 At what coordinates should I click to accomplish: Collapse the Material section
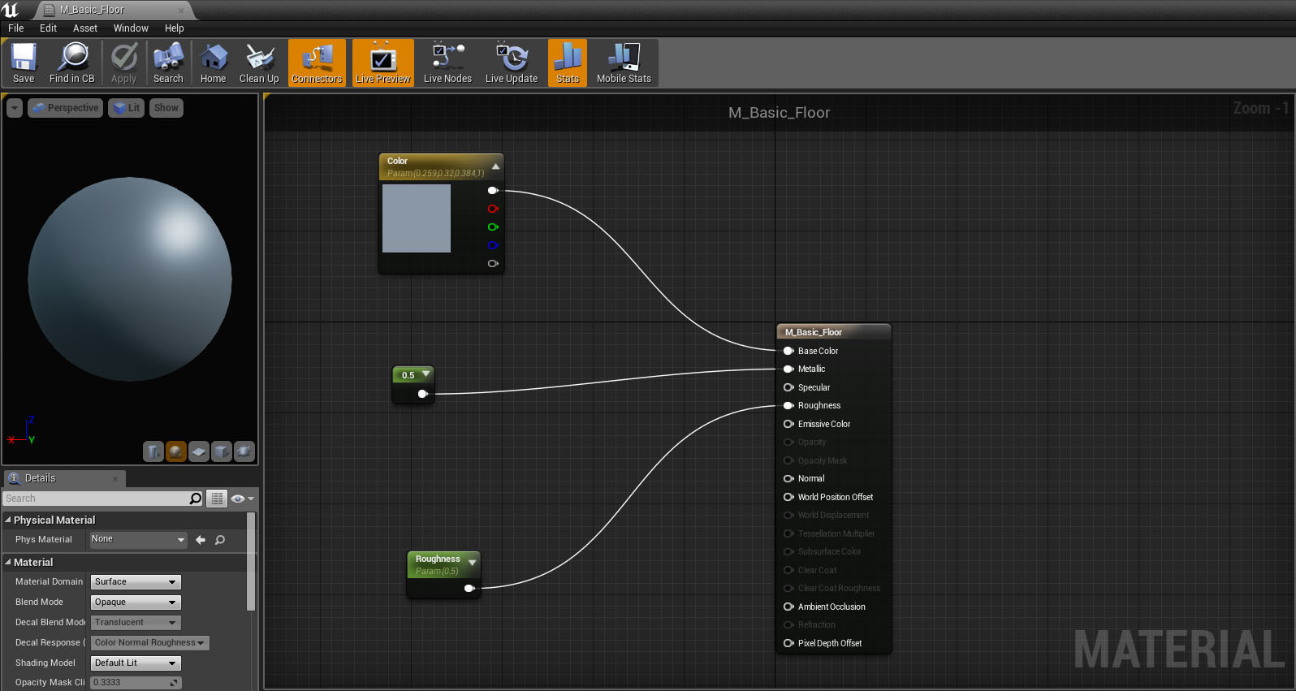(x=8, y=562)
